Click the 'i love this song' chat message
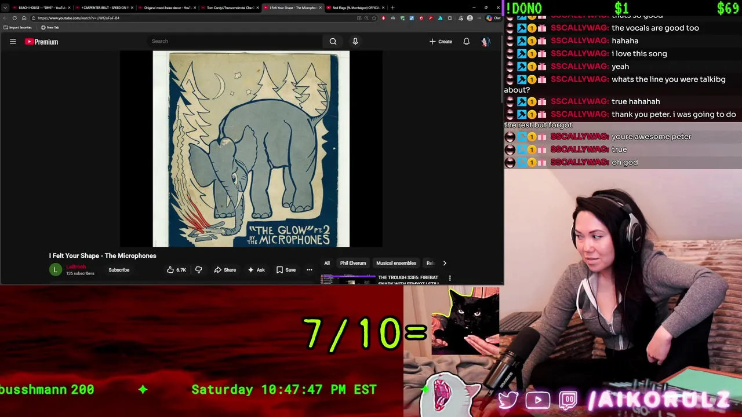 [639, 53]
